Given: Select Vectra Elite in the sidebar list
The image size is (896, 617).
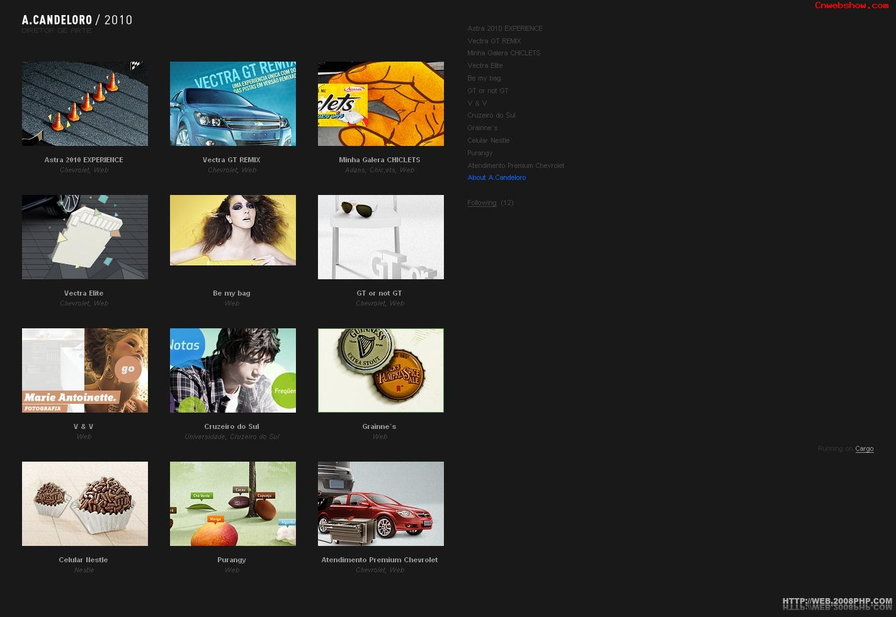Looking at the screenshot, I should [485, 65].
